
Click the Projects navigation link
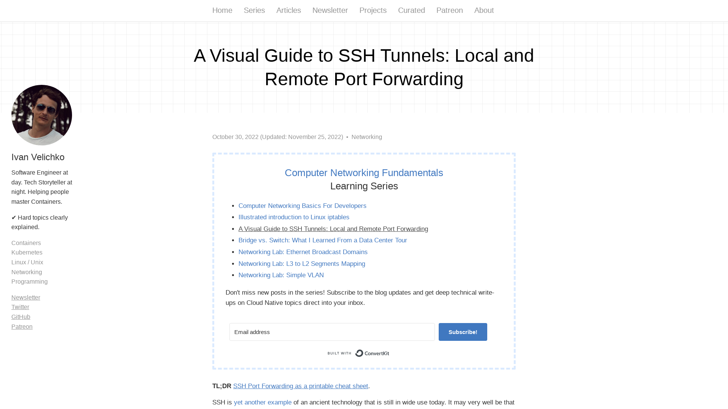(373, 11)
